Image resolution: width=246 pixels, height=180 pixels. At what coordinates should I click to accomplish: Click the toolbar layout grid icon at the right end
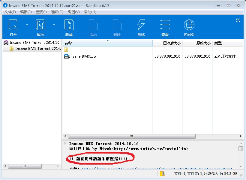pos(238,20)
